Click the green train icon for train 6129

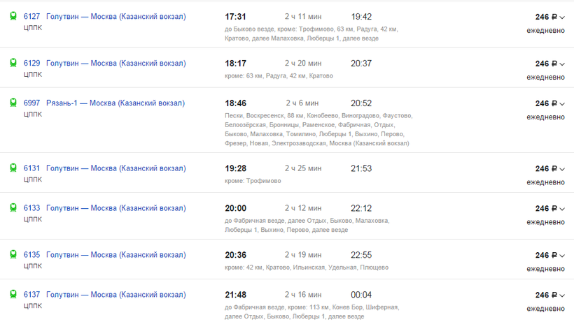(x=13, y=63)
